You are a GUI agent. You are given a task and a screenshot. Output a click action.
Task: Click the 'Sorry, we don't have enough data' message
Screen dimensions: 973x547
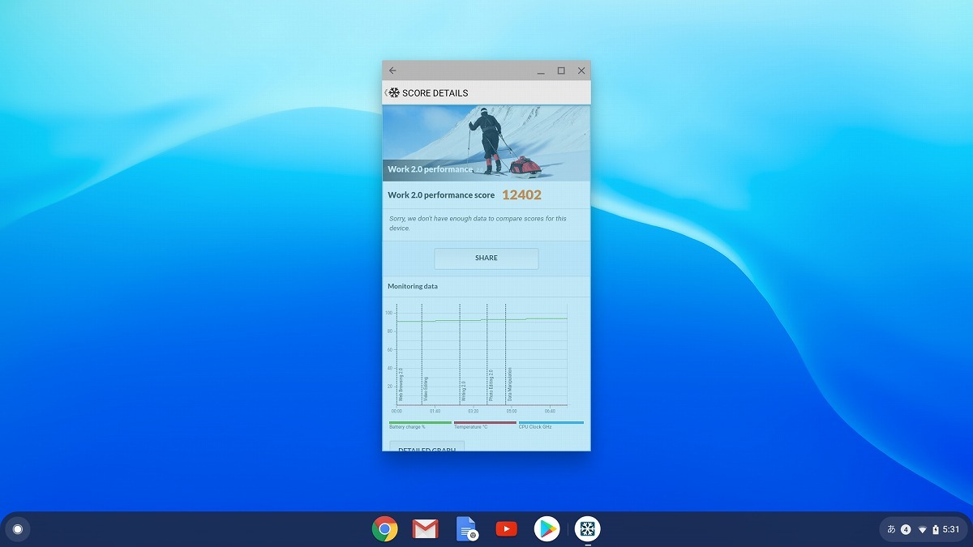tap(477, 223)
